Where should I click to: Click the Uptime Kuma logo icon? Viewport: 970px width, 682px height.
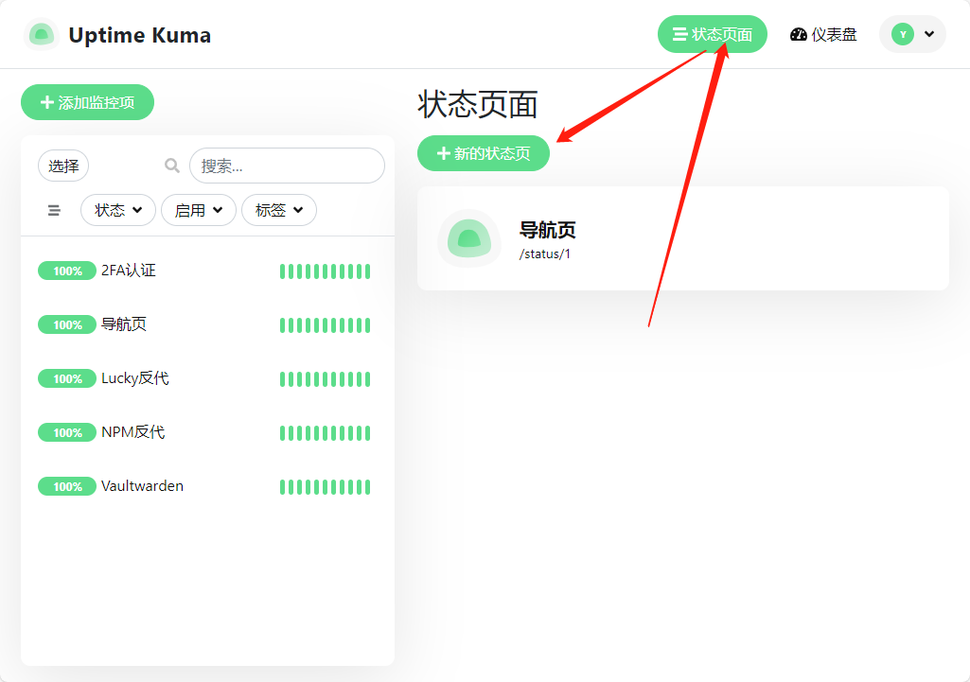pyautogui.click(x=42, y=35)
